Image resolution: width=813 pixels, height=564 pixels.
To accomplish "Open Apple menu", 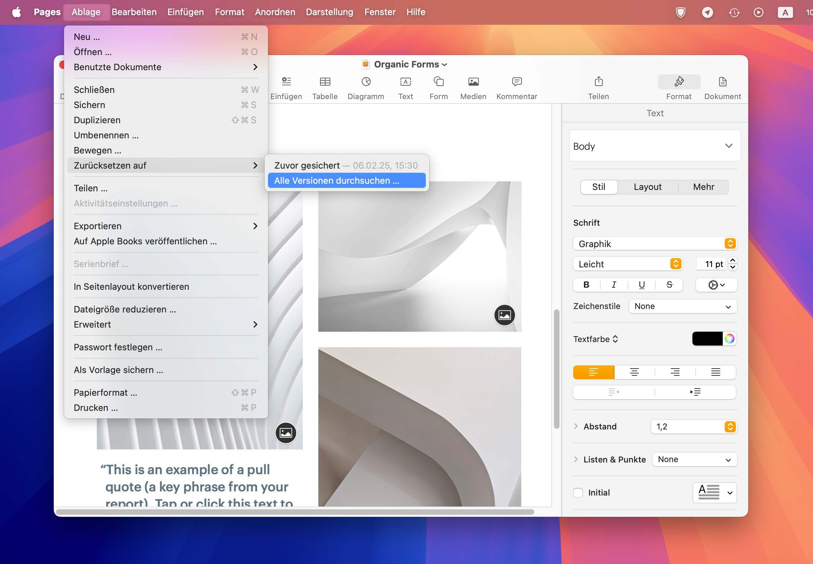I will tap(16, 12).
